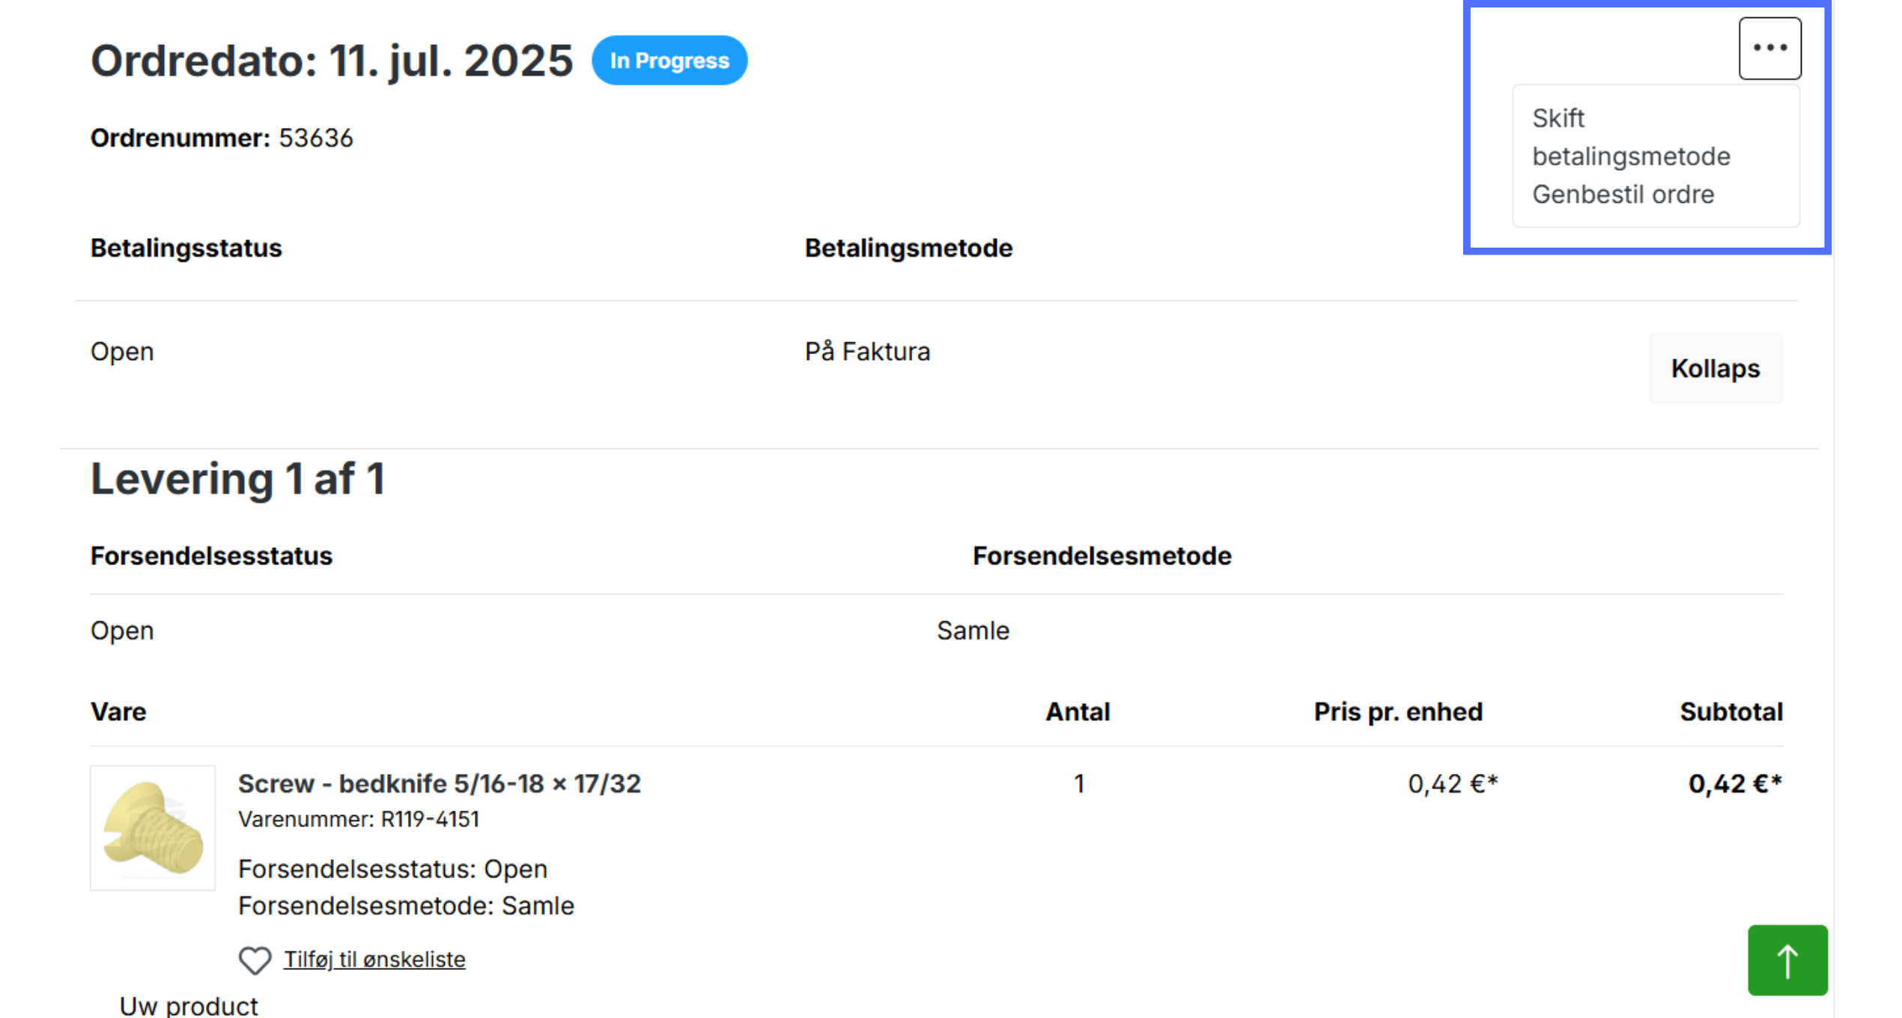
Task: Click the 'Uw product' label
Action: point(189,1006)
